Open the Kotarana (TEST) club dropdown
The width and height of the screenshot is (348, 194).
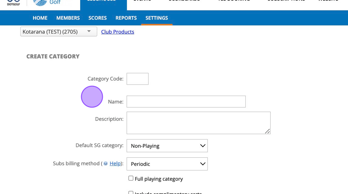point(59,32)
